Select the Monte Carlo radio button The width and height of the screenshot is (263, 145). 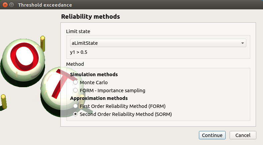pyautogui.click(x=76, y=82)
